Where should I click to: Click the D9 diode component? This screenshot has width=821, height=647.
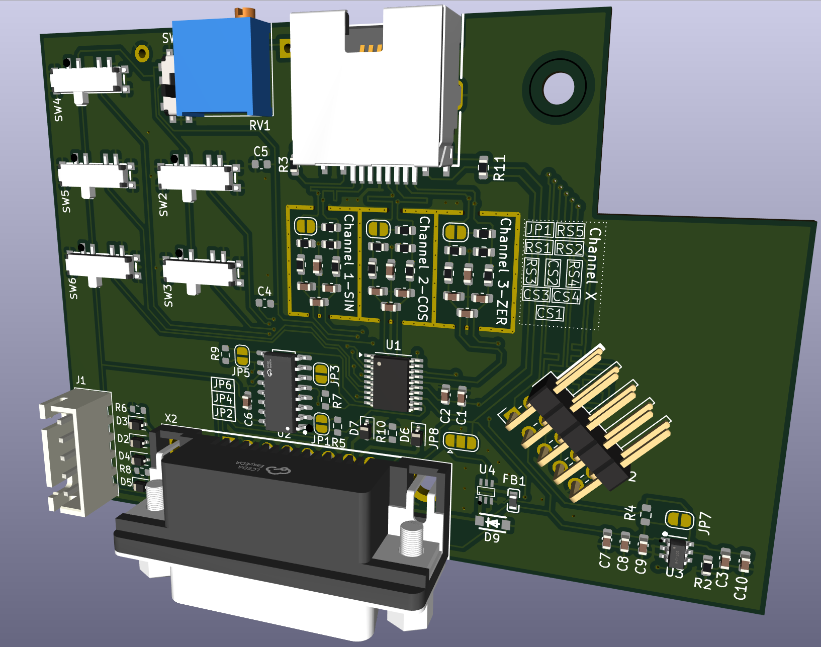tap(493, 524)
